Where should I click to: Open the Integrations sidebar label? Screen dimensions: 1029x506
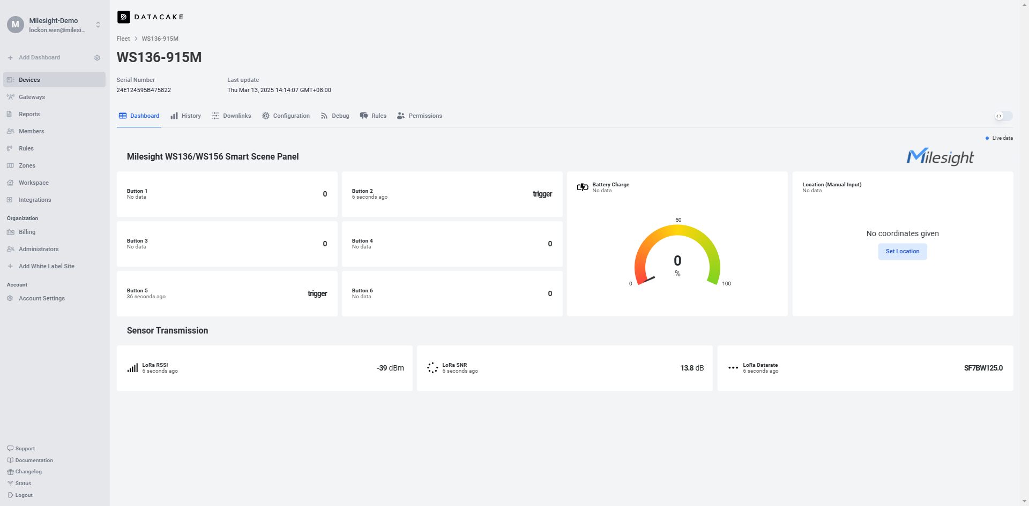click(x=35, y=200)
